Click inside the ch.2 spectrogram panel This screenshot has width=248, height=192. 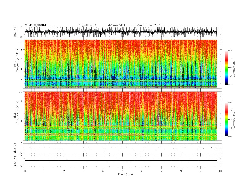click(121, 116)
